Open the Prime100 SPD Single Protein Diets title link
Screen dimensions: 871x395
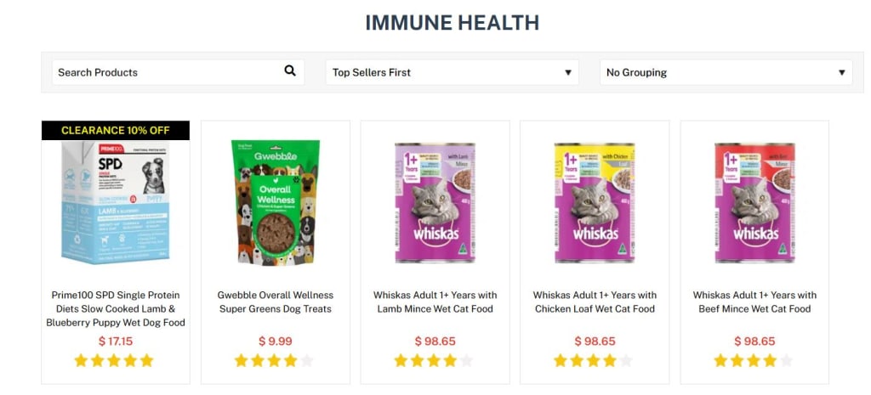click(x=116, y=308)
